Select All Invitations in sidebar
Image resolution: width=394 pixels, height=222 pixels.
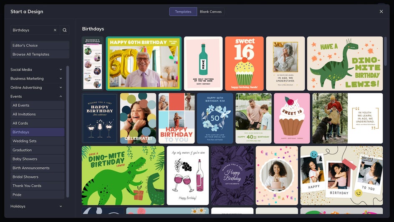38,114
